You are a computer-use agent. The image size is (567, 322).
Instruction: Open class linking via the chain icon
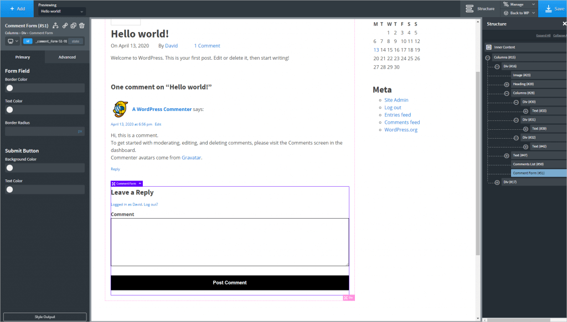pos(65,25)
